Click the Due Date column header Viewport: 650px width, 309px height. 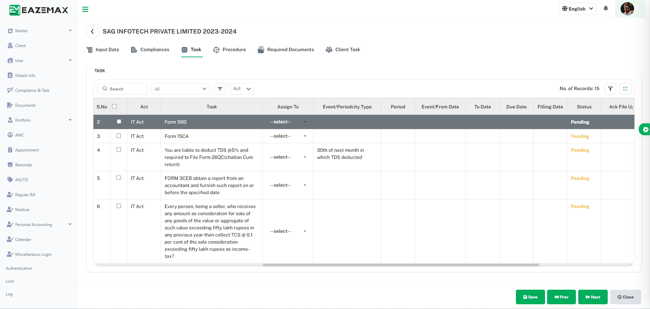(x=516, y=107)
